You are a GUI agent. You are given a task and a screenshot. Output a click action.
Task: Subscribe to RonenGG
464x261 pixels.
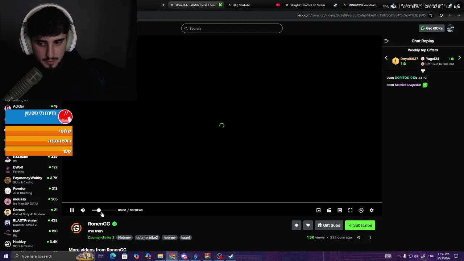[x=360, y=225]
